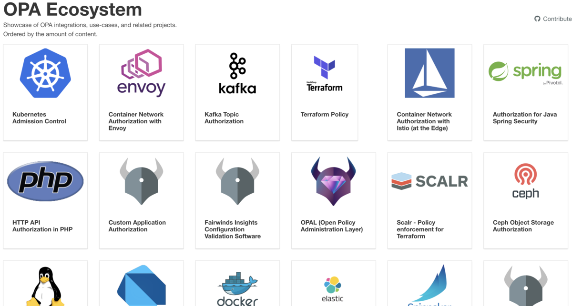This screenshot has height=306, width=572.
Task: Click 'Ordered by the amount of content' text
Action: coord(50,34)
